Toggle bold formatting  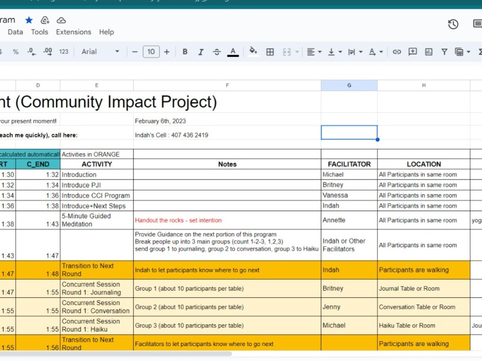[x=185, y=52]
